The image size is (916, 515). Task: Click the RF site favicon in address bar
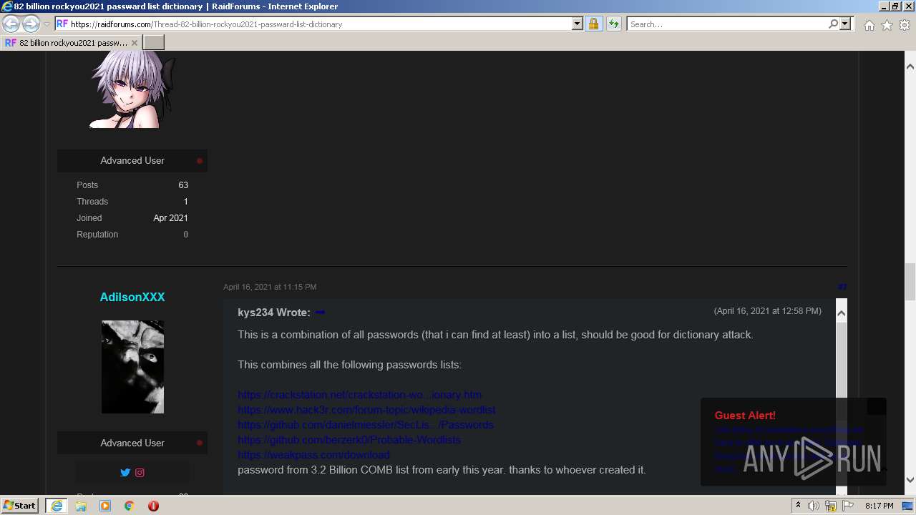[62, 24]
